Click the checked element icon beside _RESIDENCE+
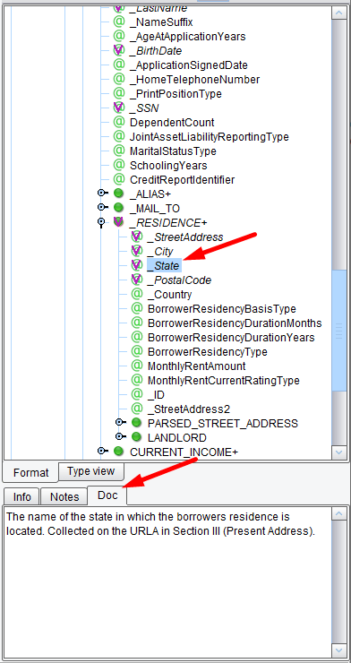 [119, 222]
